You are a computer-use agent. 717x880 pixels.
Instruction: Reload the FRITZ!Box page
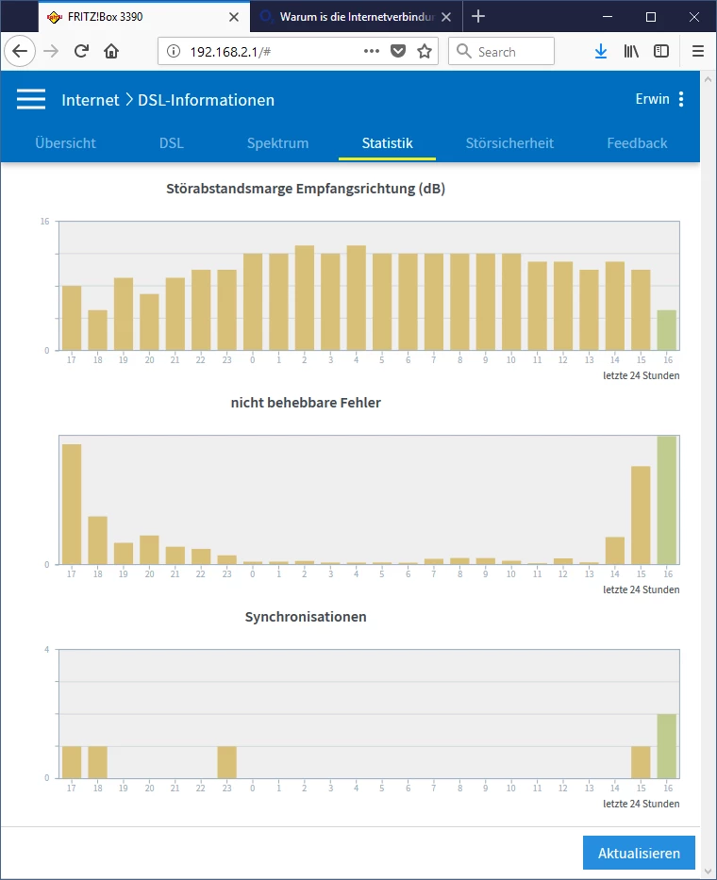(x=81, y=51)
